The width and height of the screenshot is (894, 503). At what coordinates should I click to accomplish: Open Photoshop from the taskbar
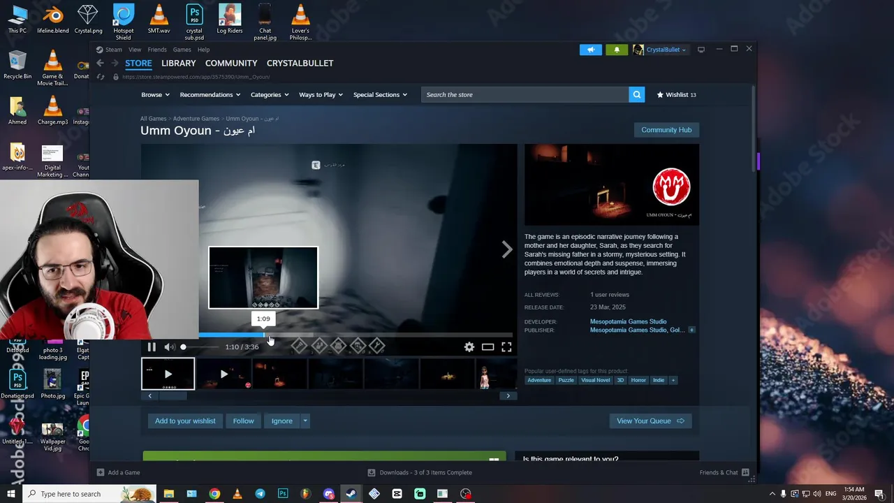283,494
